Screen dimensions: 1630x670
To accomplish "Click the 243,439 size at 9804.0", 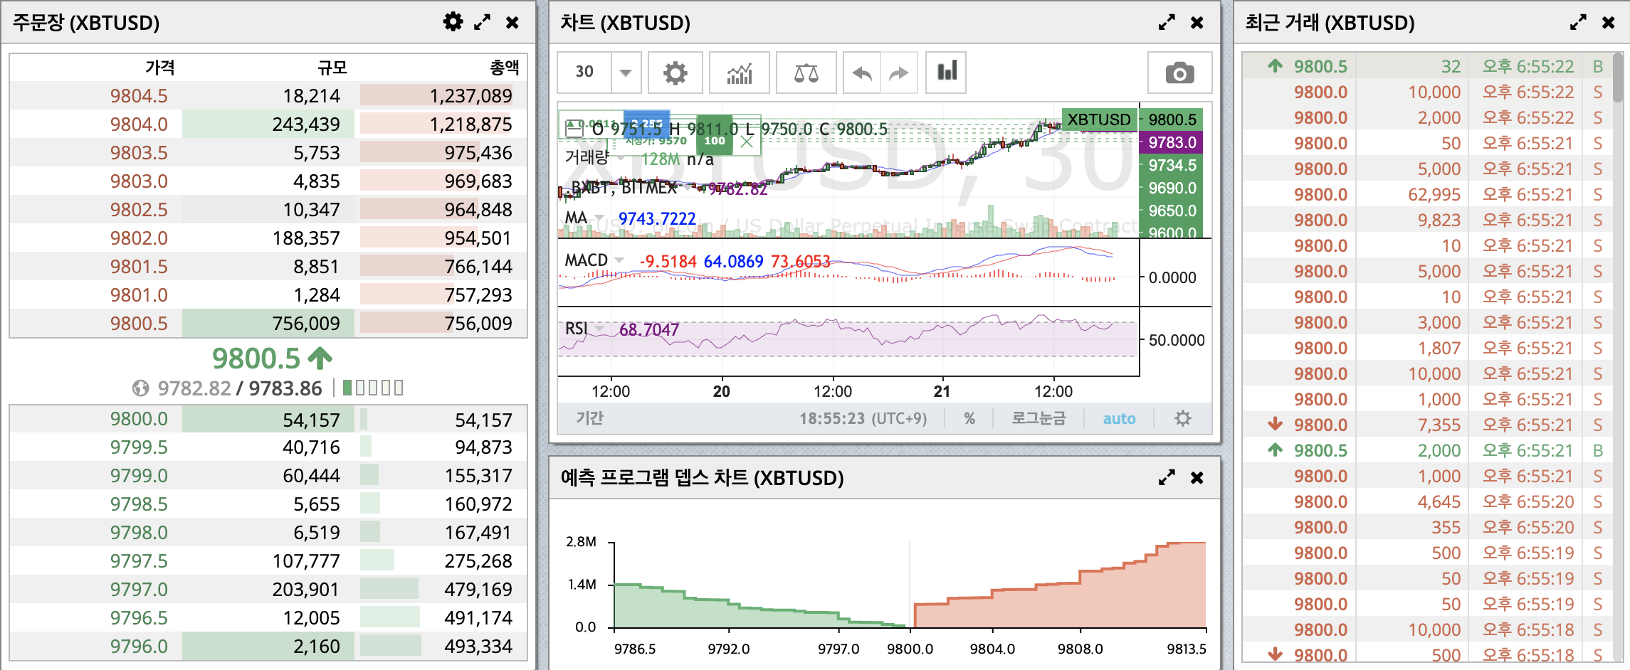I will coord(306,124).
